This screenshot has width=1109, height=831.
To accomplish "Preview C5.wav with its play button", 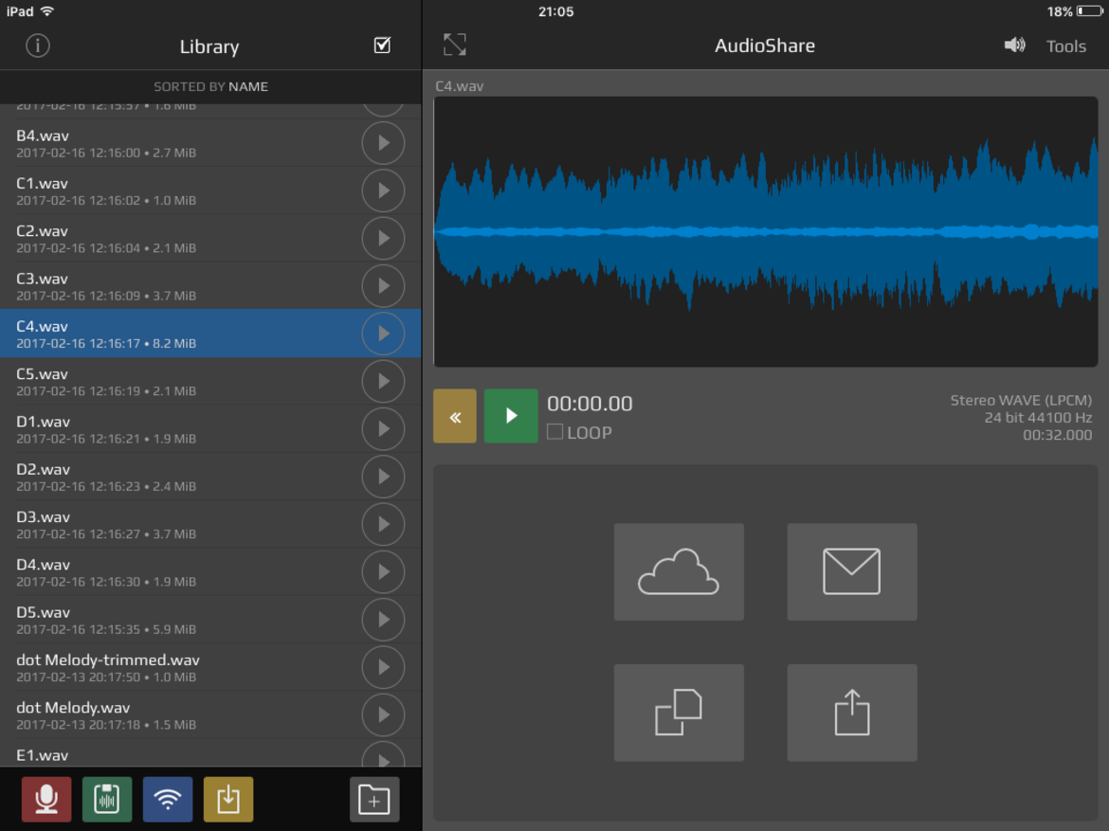I will pyautogui.click(x=383, y=381).
